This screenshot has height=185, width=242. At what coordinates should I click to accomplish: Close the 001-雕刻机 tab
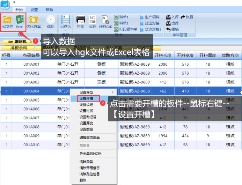pyautogui.click(x=31, y=42)
